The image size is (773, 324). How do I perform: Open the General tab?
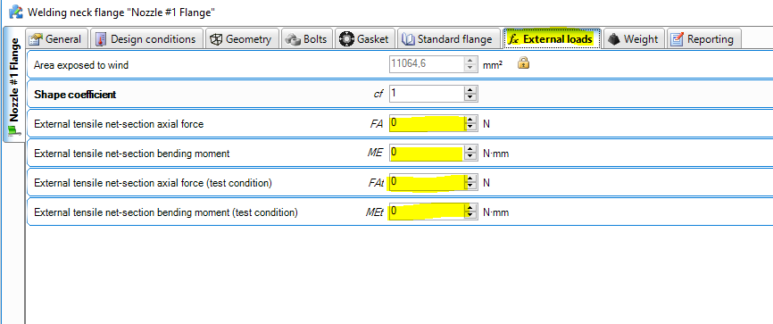pyautogui.click(x=55, y=39)
